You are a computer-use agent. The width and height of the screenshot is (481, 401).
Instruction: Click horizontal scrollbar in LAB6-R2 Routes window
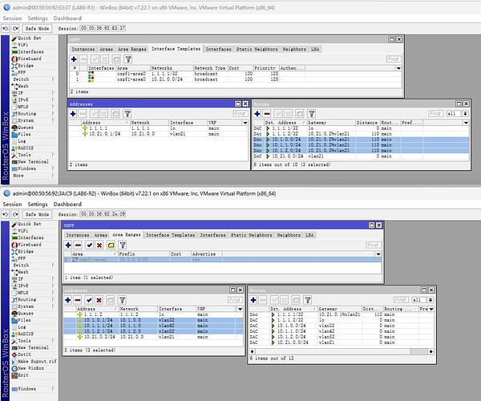(342, 351)
